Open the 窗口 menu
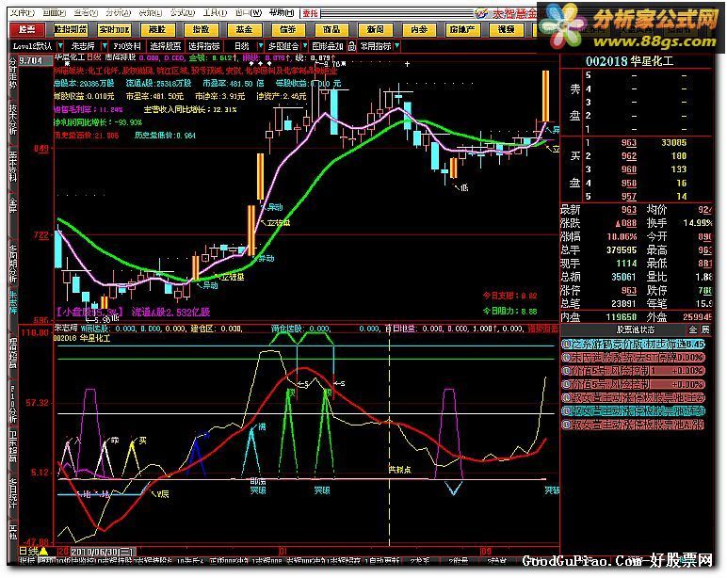 click(248, 13)
